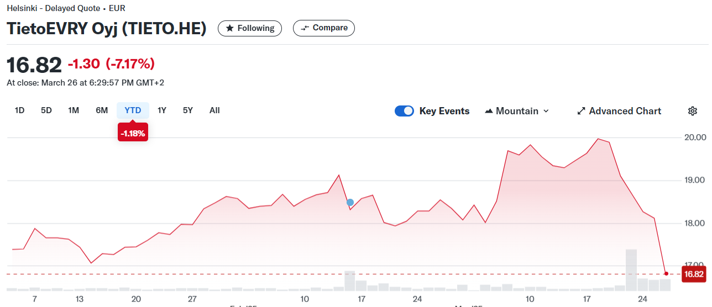Click the At close March 26 timestamp

[x=86, y=83]
